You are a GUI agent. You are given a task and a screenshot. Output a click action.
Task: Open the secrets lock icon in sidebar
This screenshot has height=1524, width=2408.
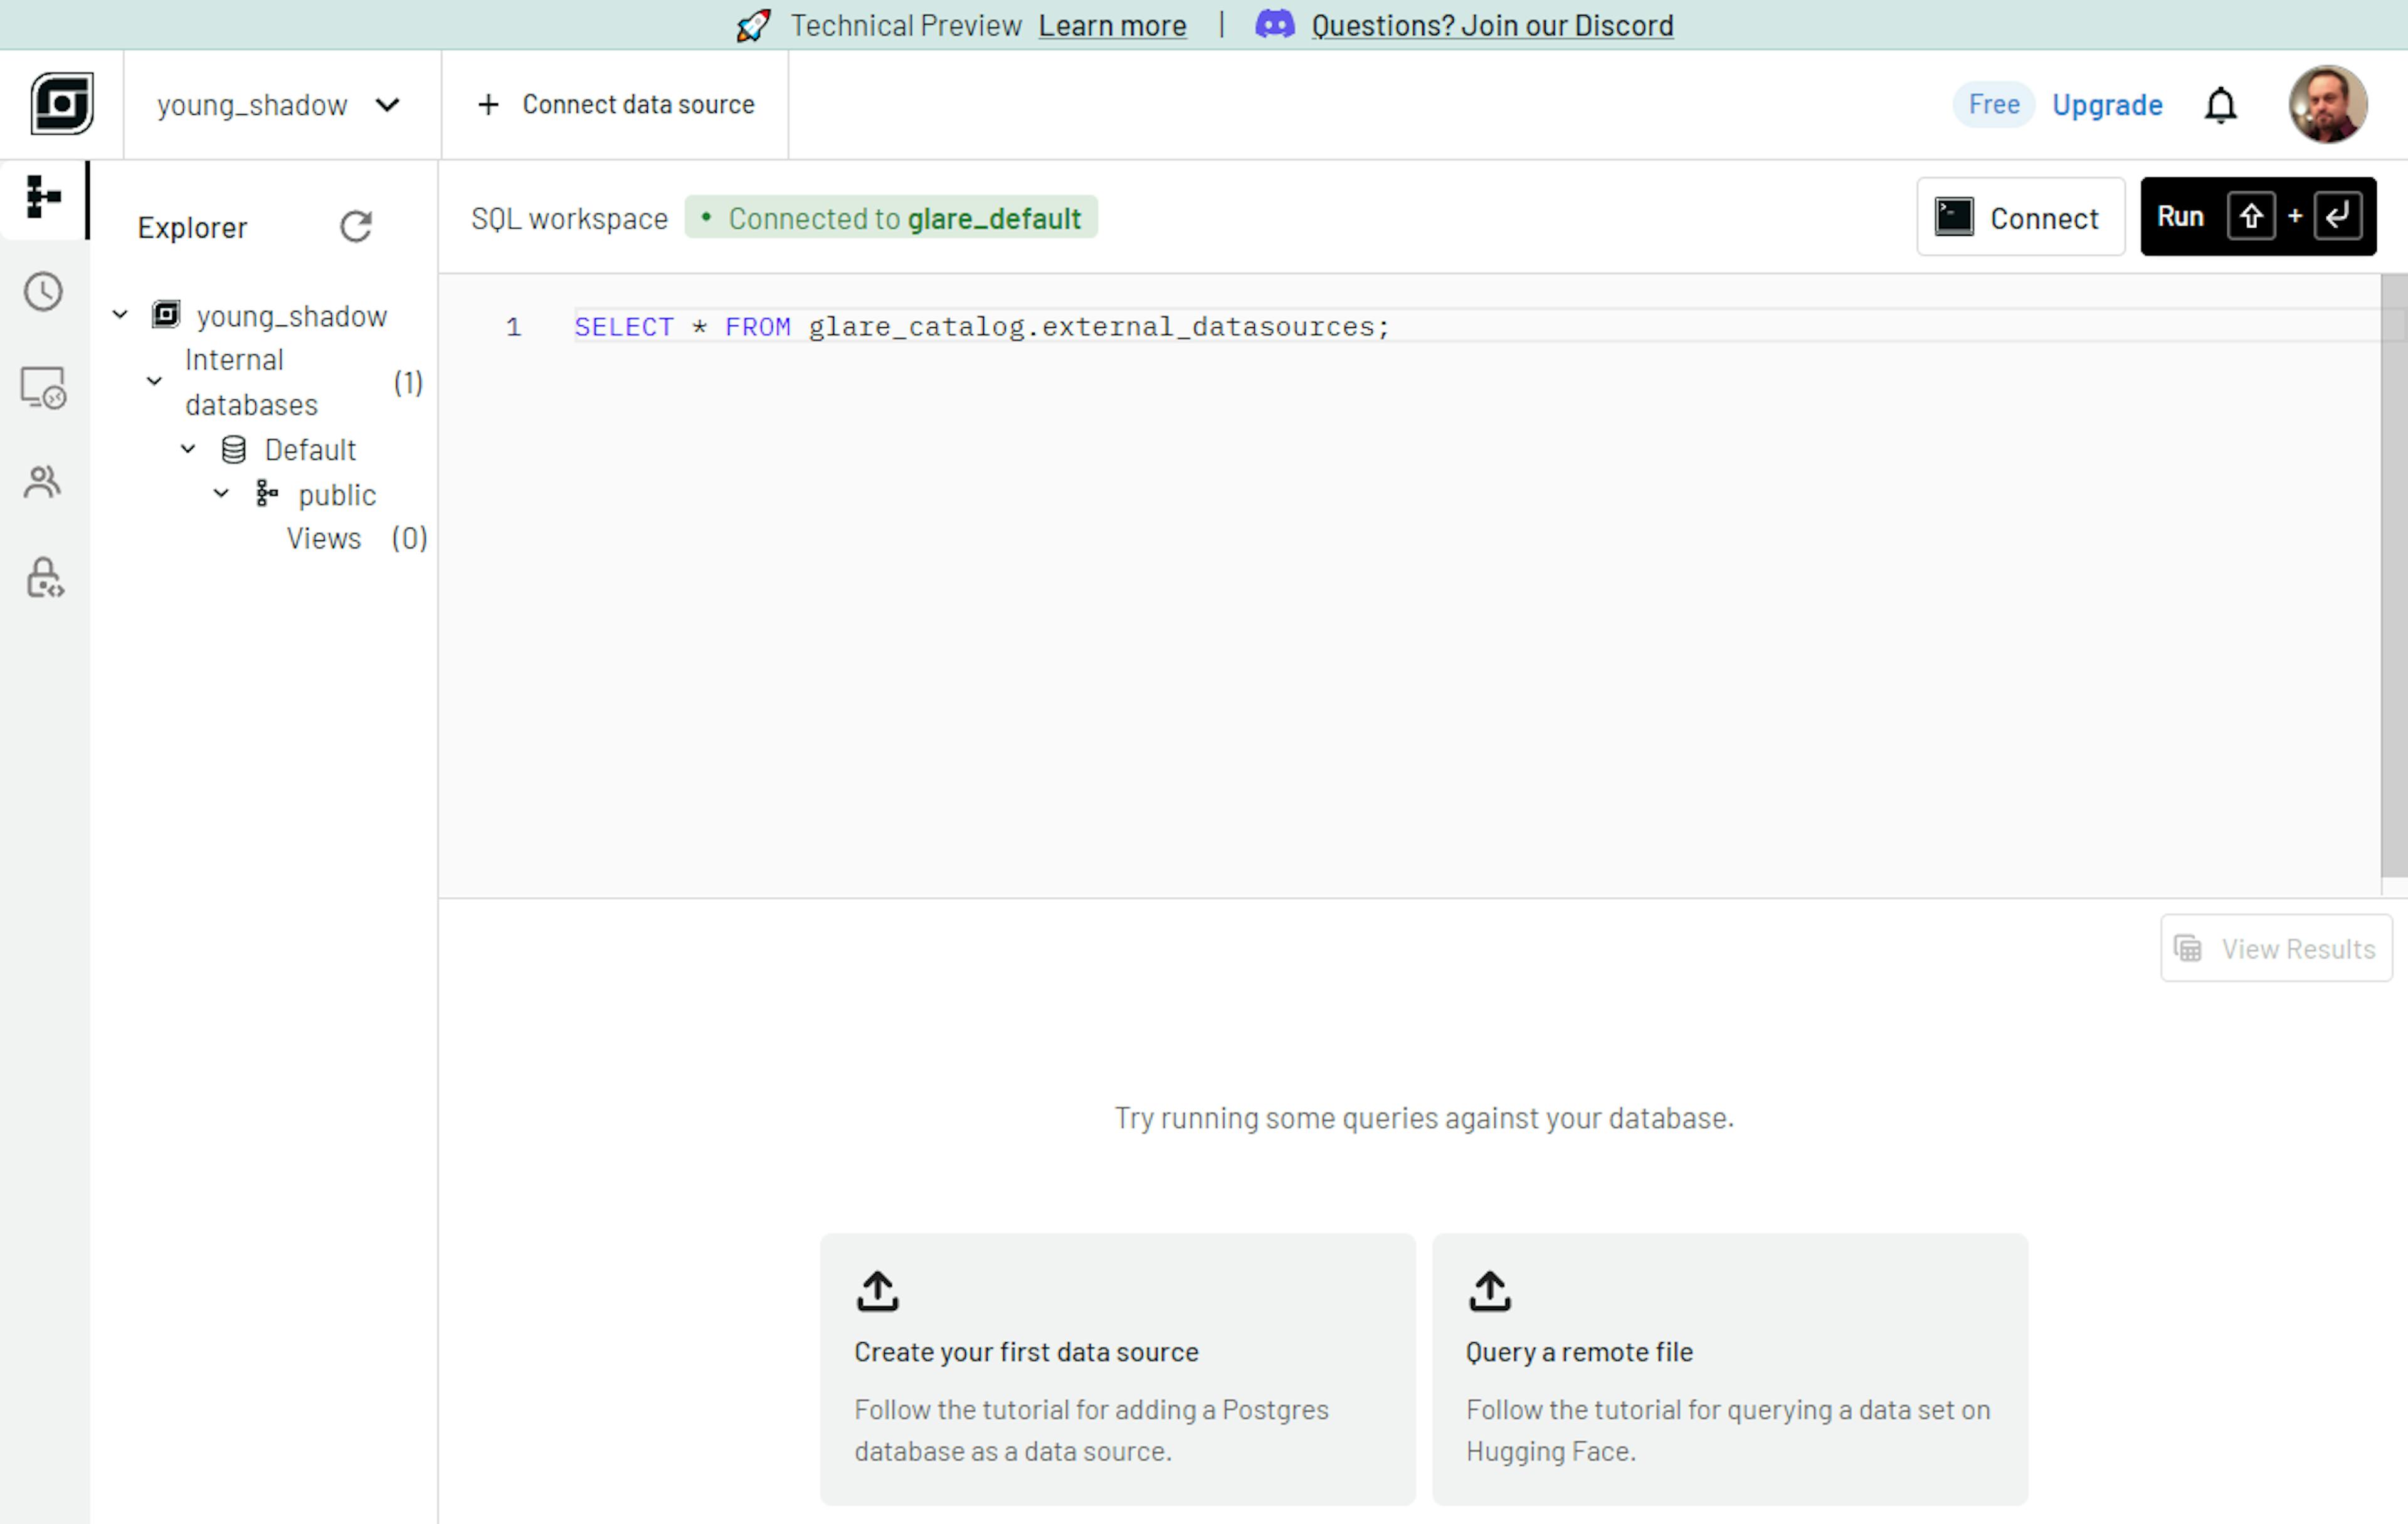pos(42,577)
